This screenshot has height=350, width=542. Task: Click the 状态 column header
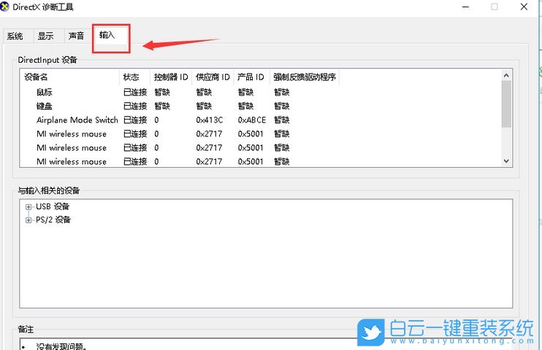point(131,77)
